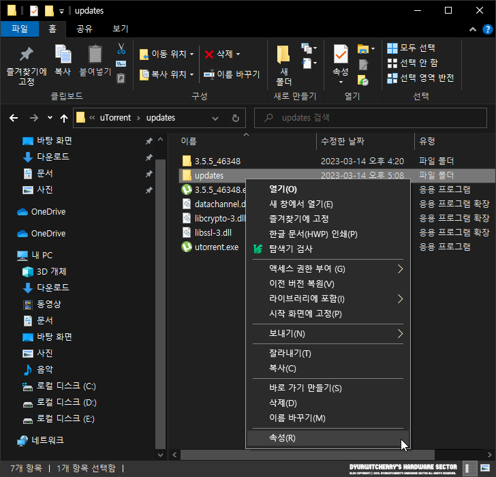Open 로컬 디스크 (E:) drive
This screenshot has height=477, width=496.
point(66,419)
